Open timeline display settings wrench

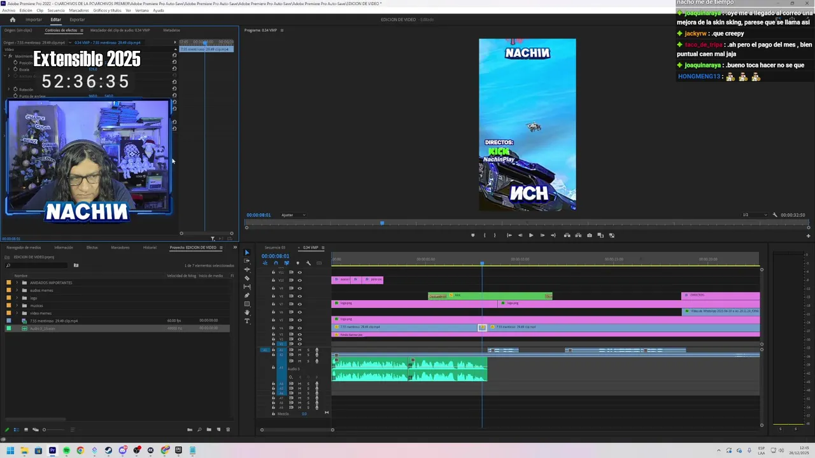[308, 263]
